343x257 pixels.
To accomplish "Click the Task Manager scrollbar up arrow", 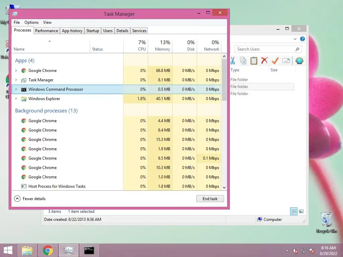I will [224, 56].
